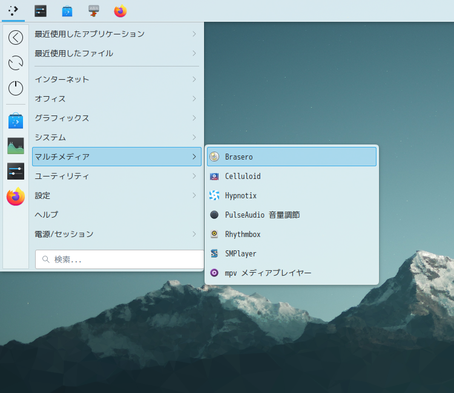Open the オフィス category
This screenshot has width=454, height=393.
pos(117,99)
